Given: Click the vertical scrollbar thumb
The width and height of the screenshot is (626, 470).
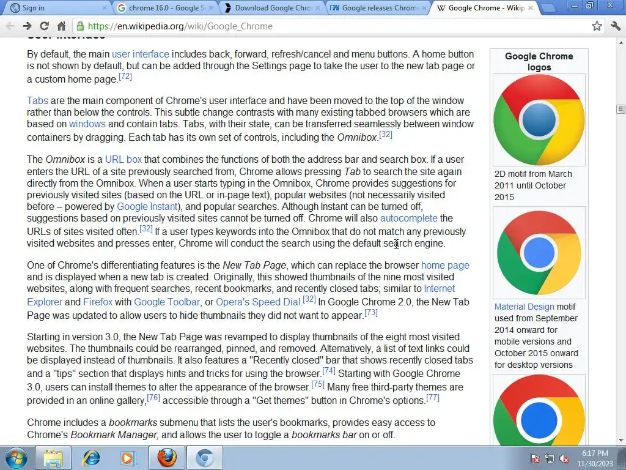Looking at the screenshot, I should click(620, 109).
